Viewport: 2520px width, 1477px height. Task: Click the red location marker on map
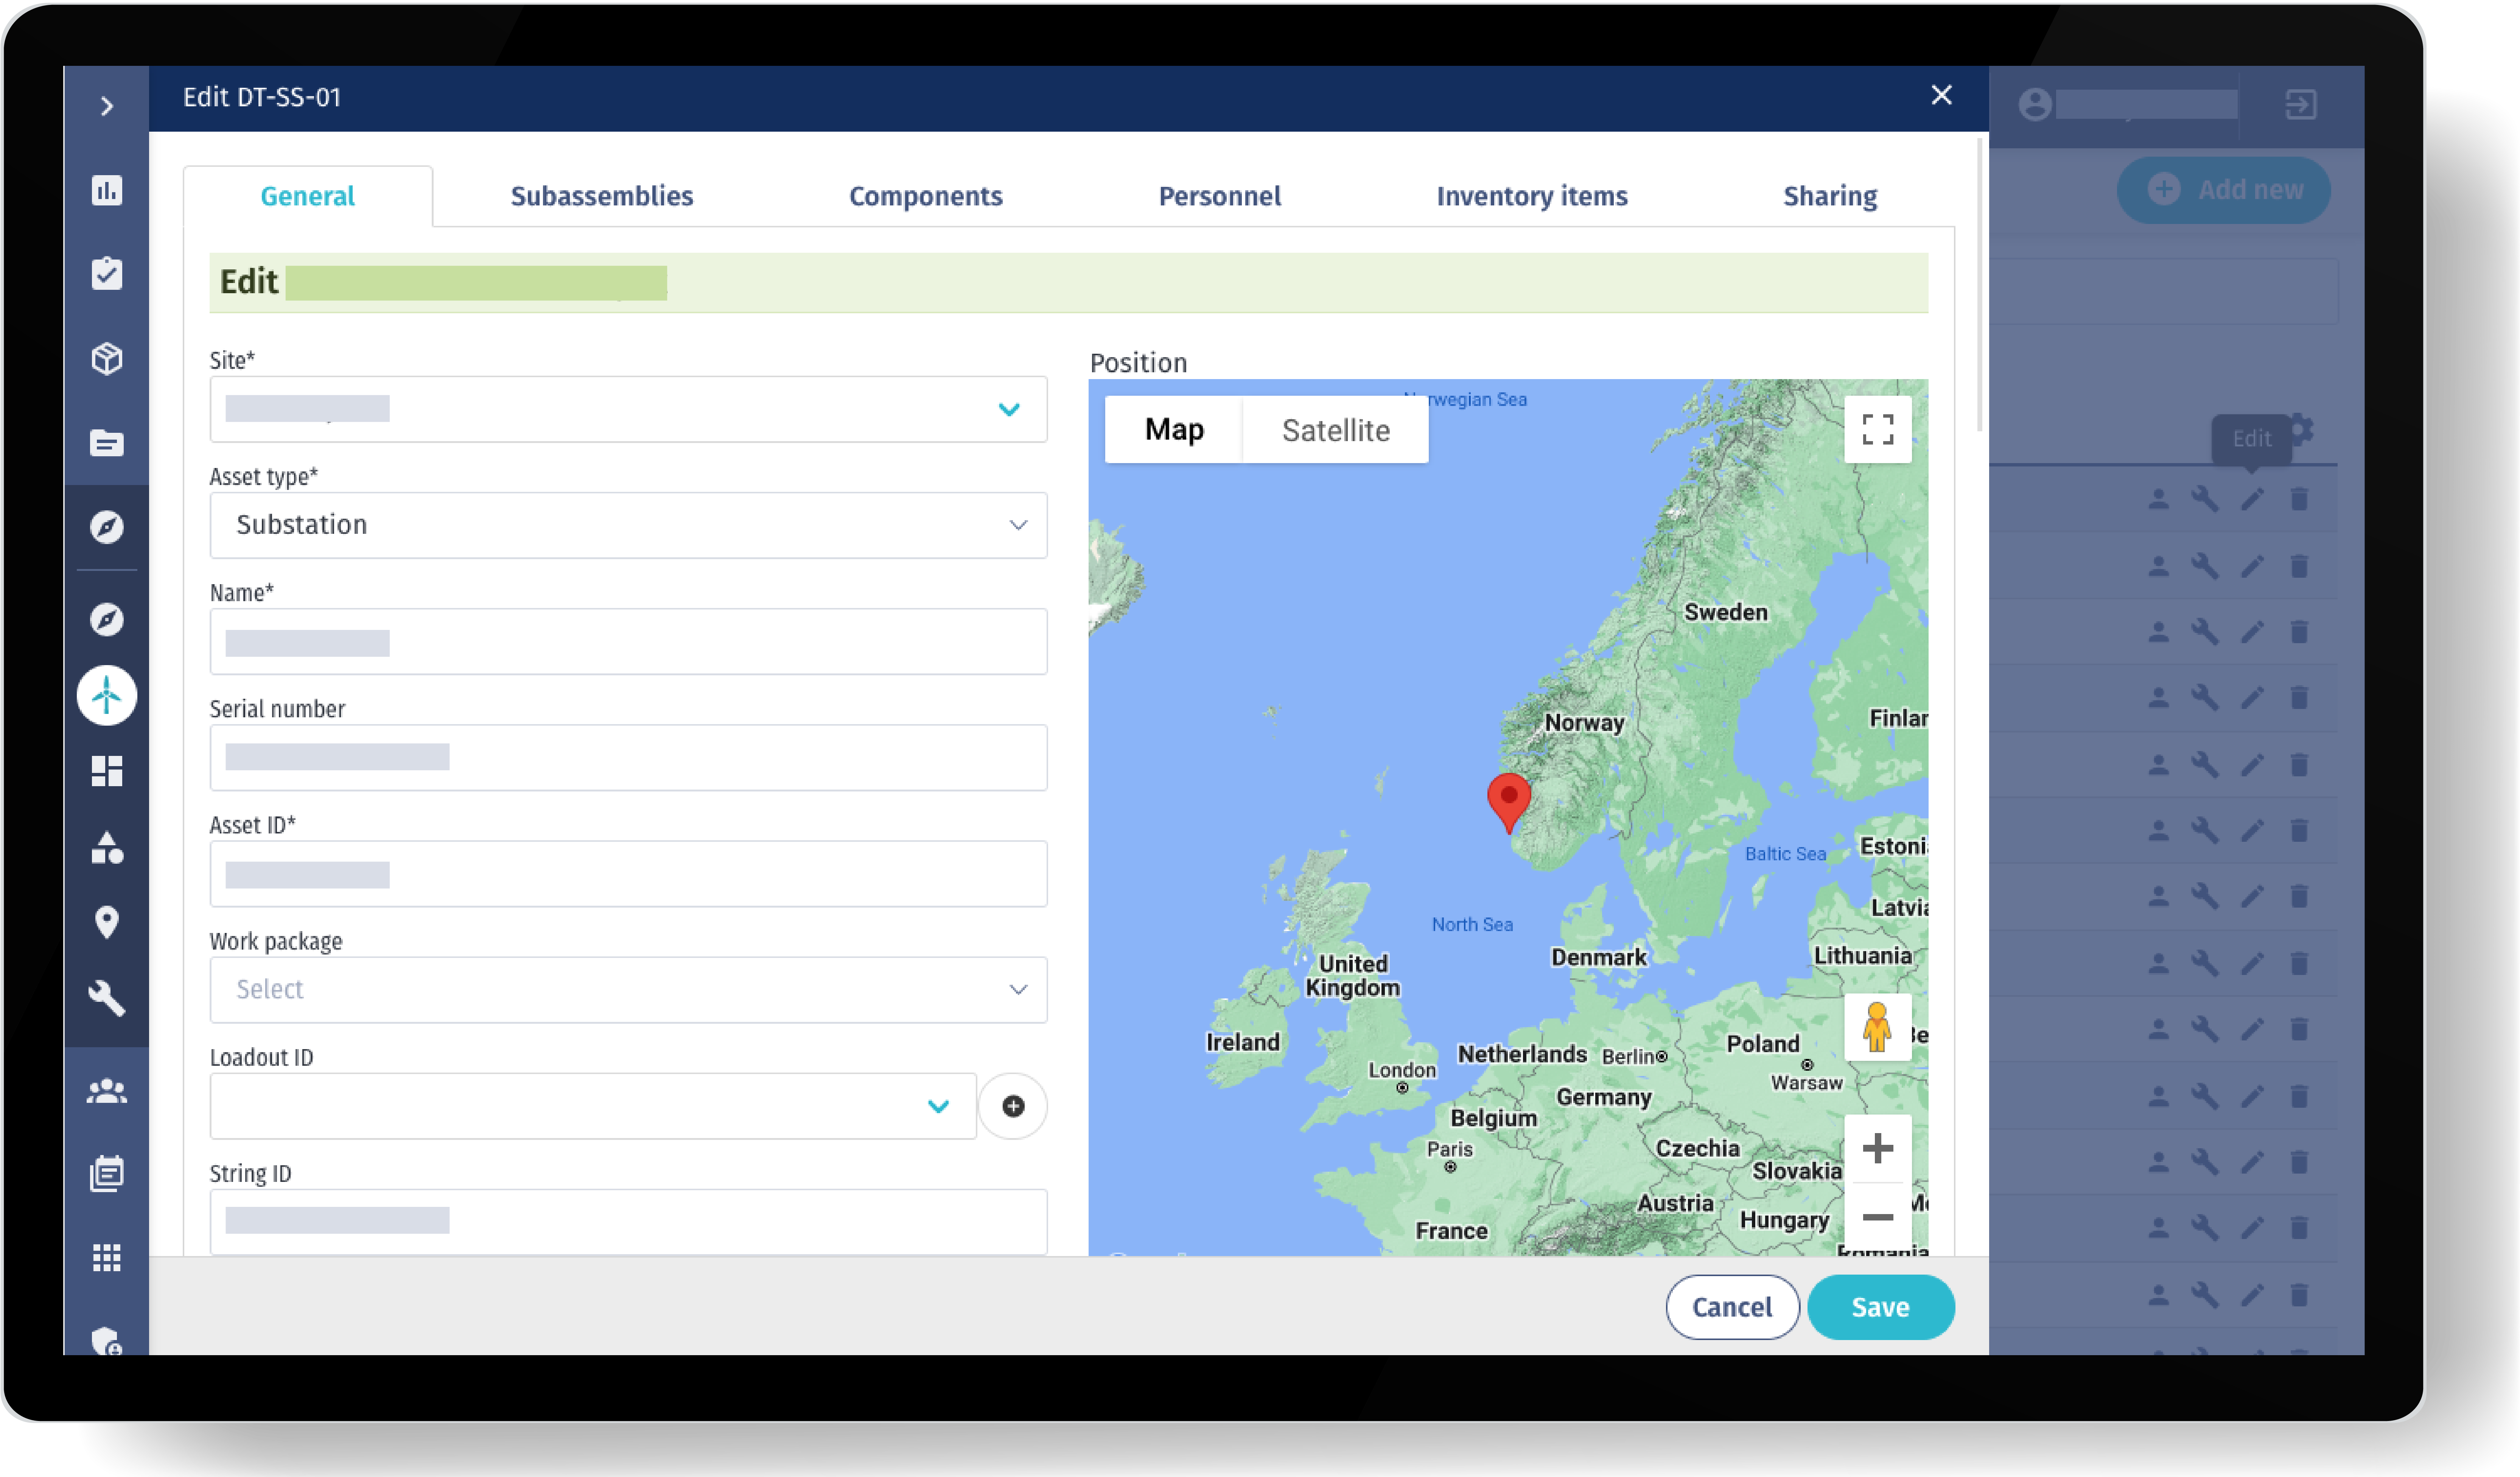pos(1509,803)
